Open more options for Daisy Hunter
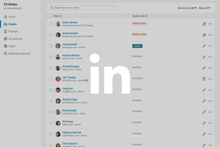The height and width of the screenshot is (147, 220). pyautogui.click(x=210, y=24)
